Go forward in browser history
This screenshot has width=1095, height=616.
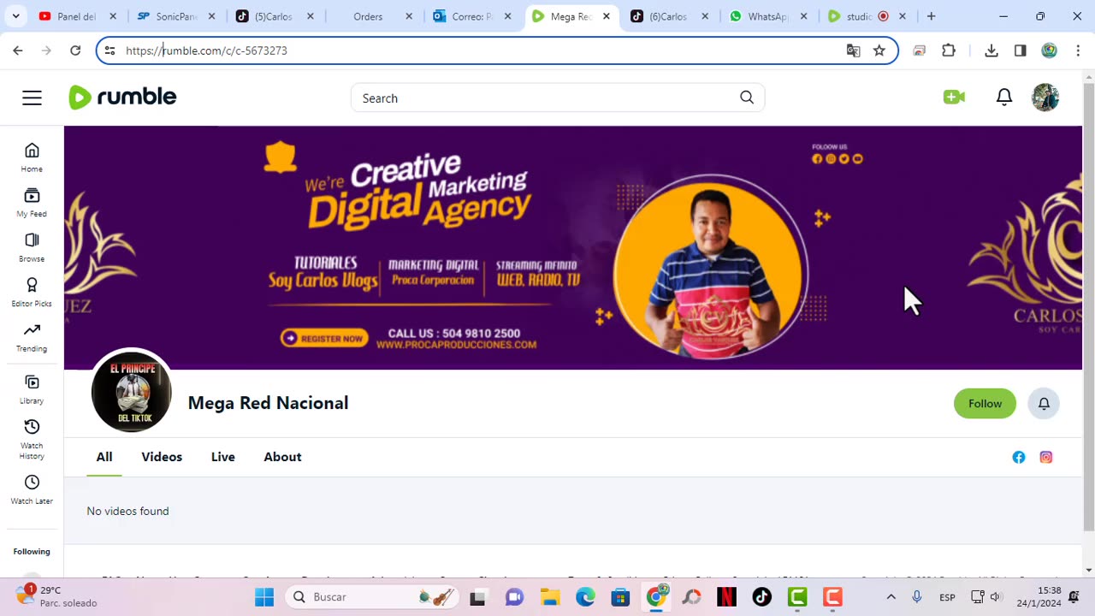coord(46,50)
